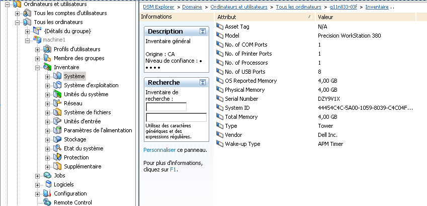This screenshot has height=206, width=427.
Task: Click the Système d'exploitation icon
Action: pos(57,85)
